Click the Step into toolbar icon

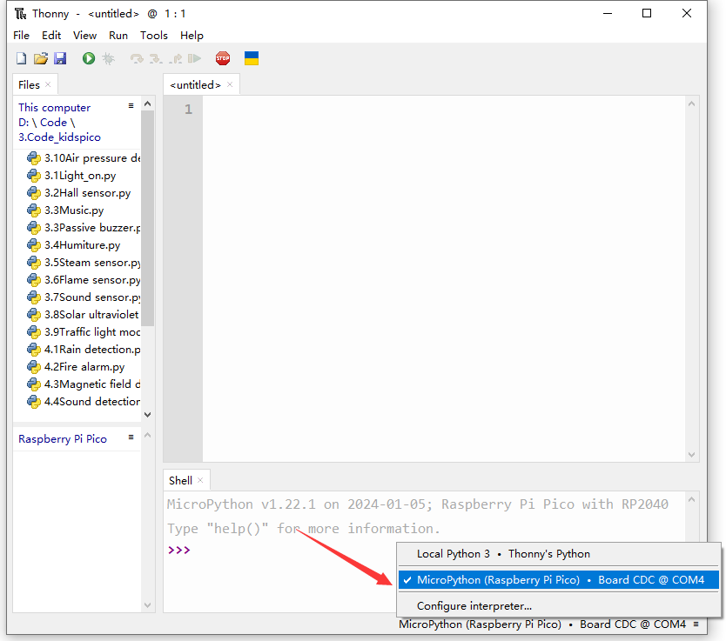pyautogui.click(x=156, y=58)
